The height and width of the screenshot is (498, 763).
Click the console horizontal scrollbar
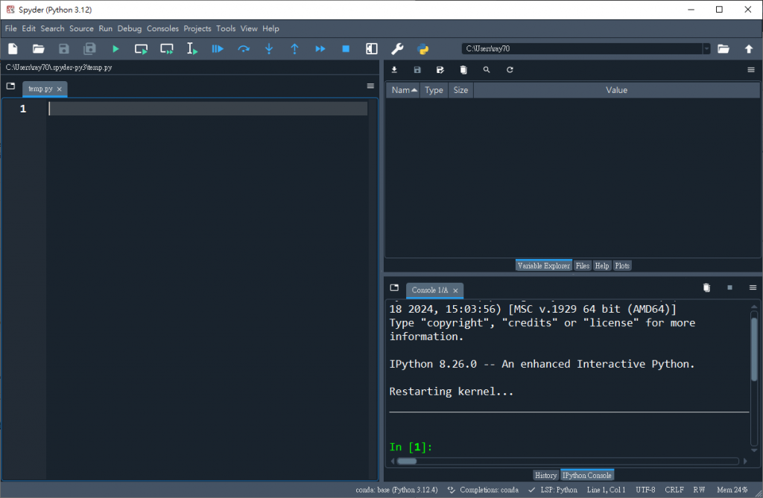point(566,462)
